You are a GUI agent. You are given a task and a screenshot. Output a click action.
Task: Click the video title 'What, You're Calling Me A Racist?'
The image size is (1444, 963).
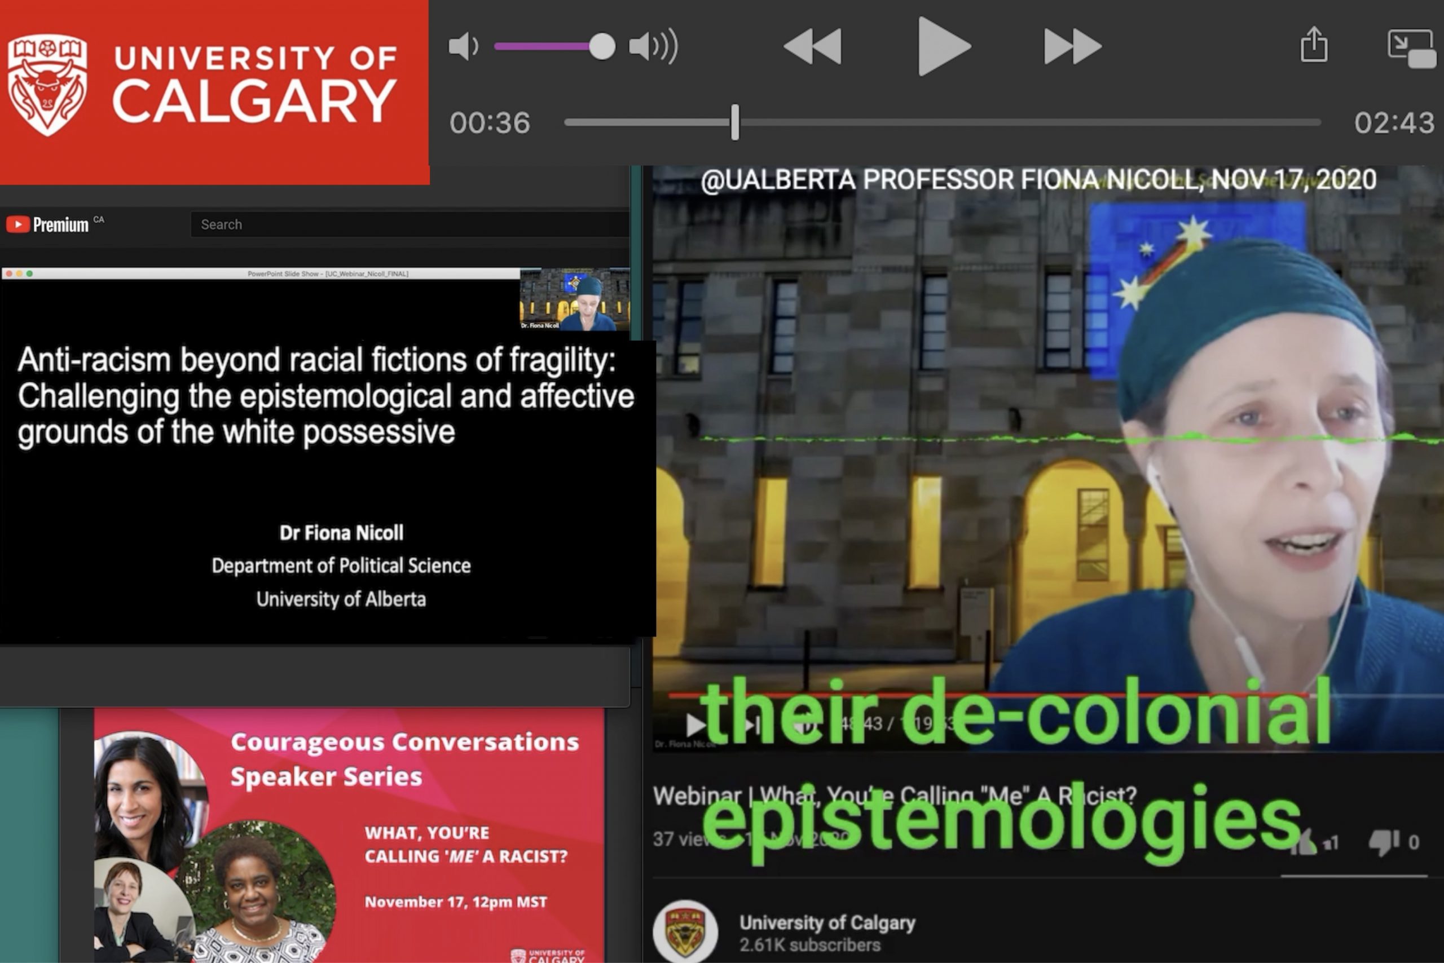895,796
